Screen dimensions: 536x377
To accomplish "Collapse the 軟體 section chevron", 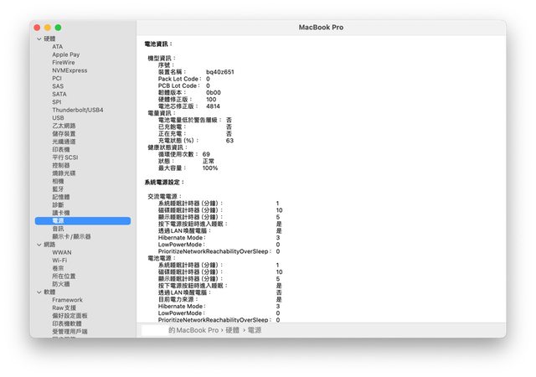I will (39, 292).
